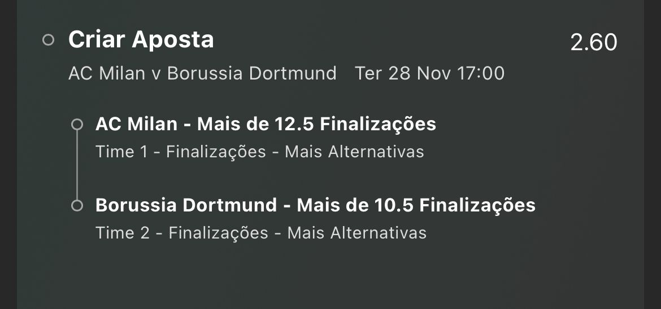Click Mais Alternativas under the AC Milan selection
This screenshot has height=309, width=661.
click(x=354, y=152)
